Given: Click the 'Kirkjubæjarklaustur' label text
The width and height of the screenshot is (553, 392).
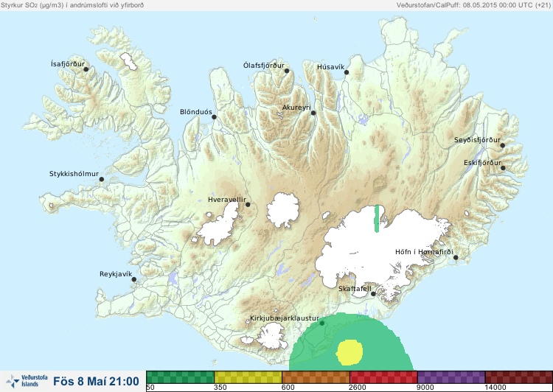Looking at the screenshot, I should [285, 318].
